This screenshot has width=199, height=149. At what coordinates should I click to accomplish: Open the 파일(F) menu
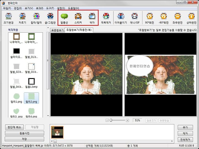[7, 8]
